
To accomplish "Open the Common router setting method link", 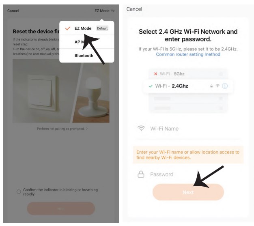I will pyautogui.click(x=188, y=54).
